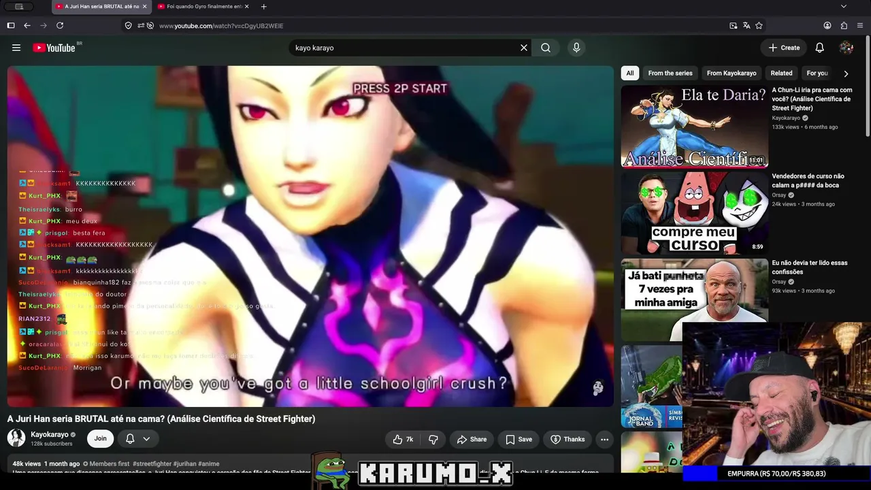Open the Já bati punheta video thumbnail
This screenshot has width=871, height=490.
click(x=694, y=299)
